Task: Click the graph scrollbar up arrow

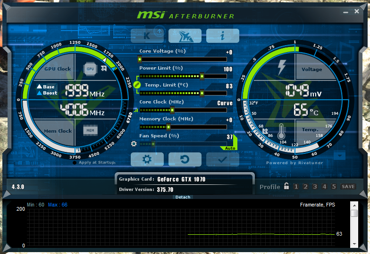Action: tap(354, 205)
